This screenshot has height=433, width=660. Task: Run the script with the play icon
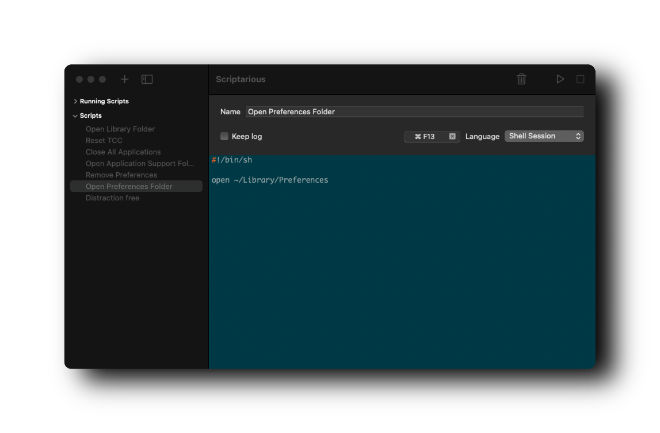pos(560,79)
